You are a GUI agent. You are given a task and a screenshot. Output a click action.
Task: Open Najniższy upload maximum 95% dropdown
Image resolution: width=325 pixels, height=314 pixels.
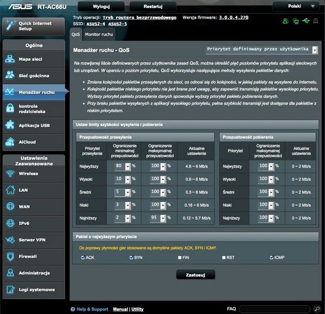click(x=158, y=218)
